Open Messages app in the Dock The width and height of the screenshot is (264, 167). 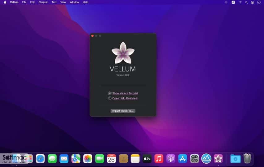(52, 159)
